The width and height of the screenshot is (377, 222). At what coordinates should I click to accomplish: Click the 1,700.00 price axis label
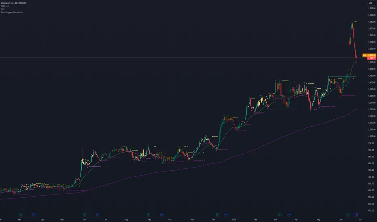coord(372,42)
